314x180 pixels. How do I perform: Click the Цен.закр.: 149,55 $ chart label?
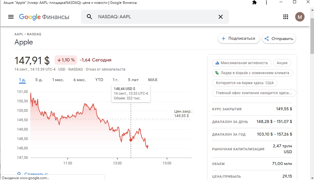pos(183,114)
